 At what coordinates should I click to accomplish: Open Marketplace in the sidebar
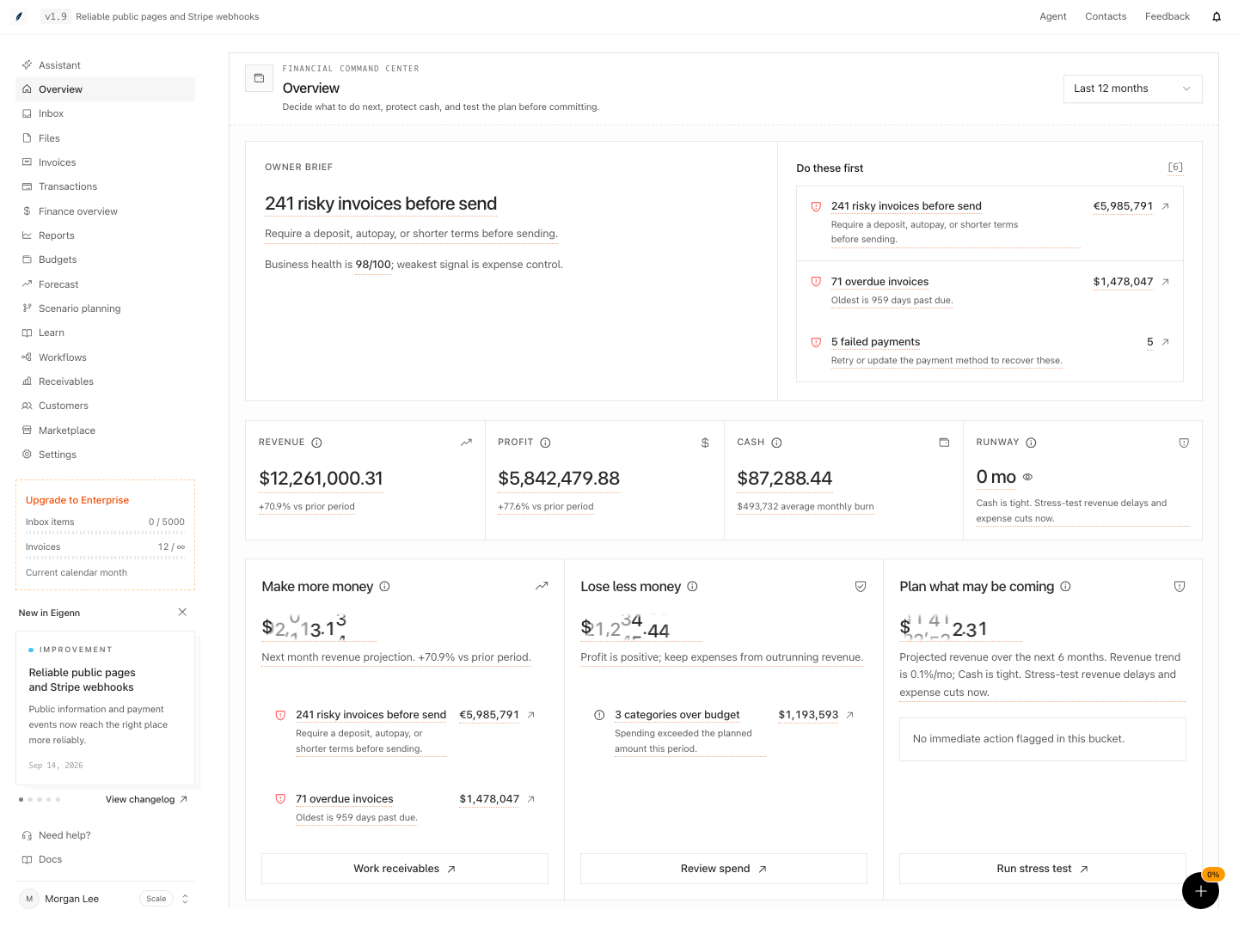tap(105, 430)
